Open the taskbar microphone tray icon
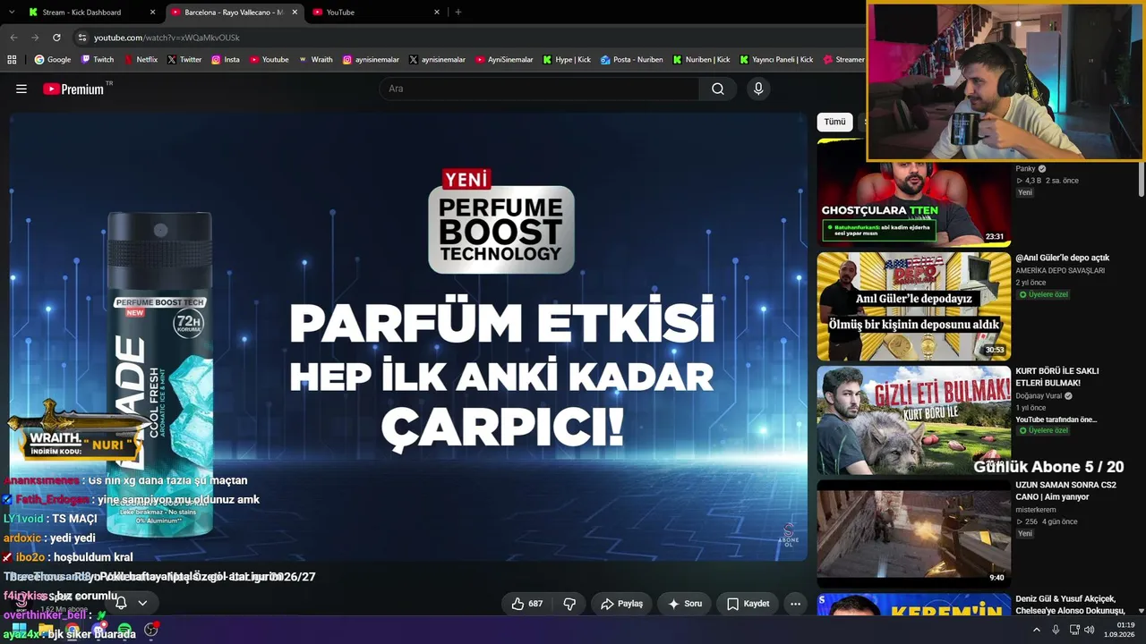 [1056, 630]
